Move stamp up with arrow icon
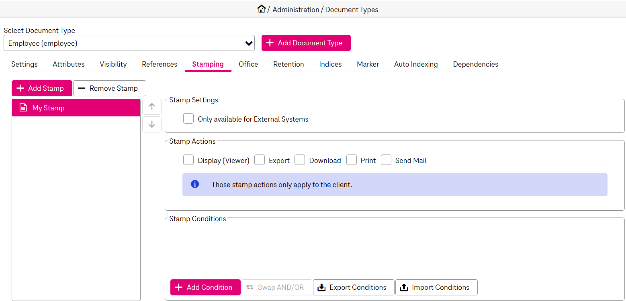The image size is (626, 301). pos(152,107)
